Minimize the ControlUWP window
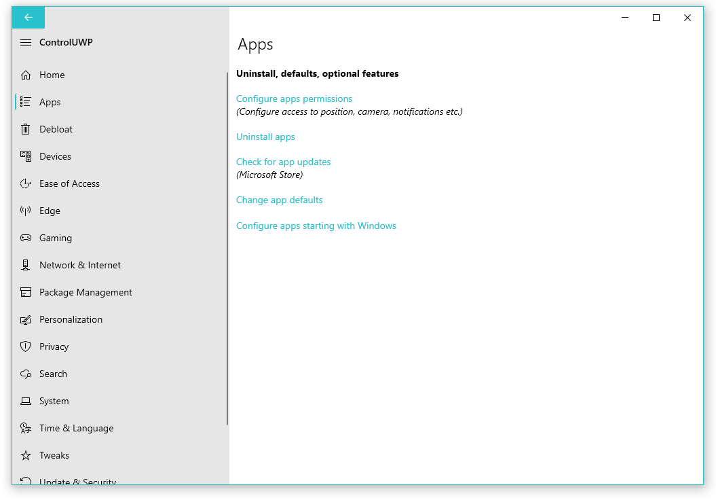 625,18
